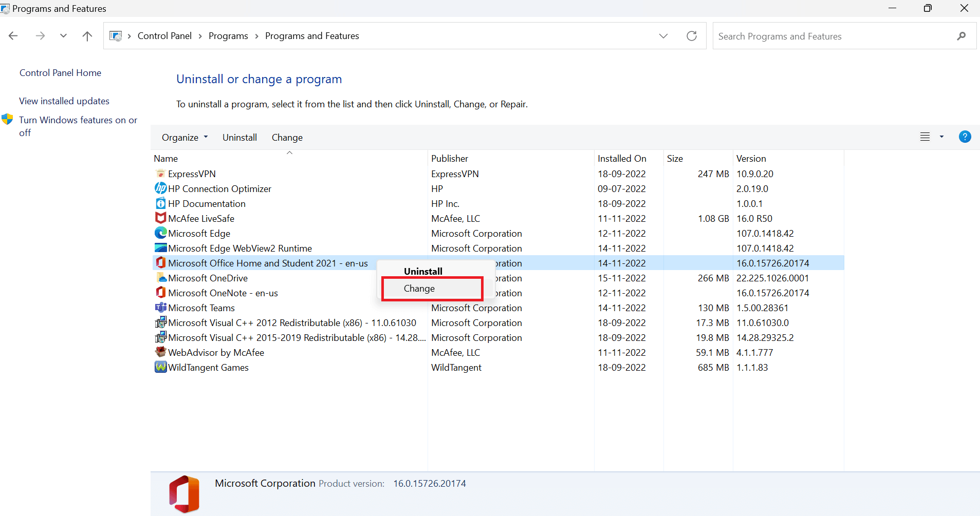Open the help question mark button
Viewport: 980px width, 516px height.
point(965,137)
